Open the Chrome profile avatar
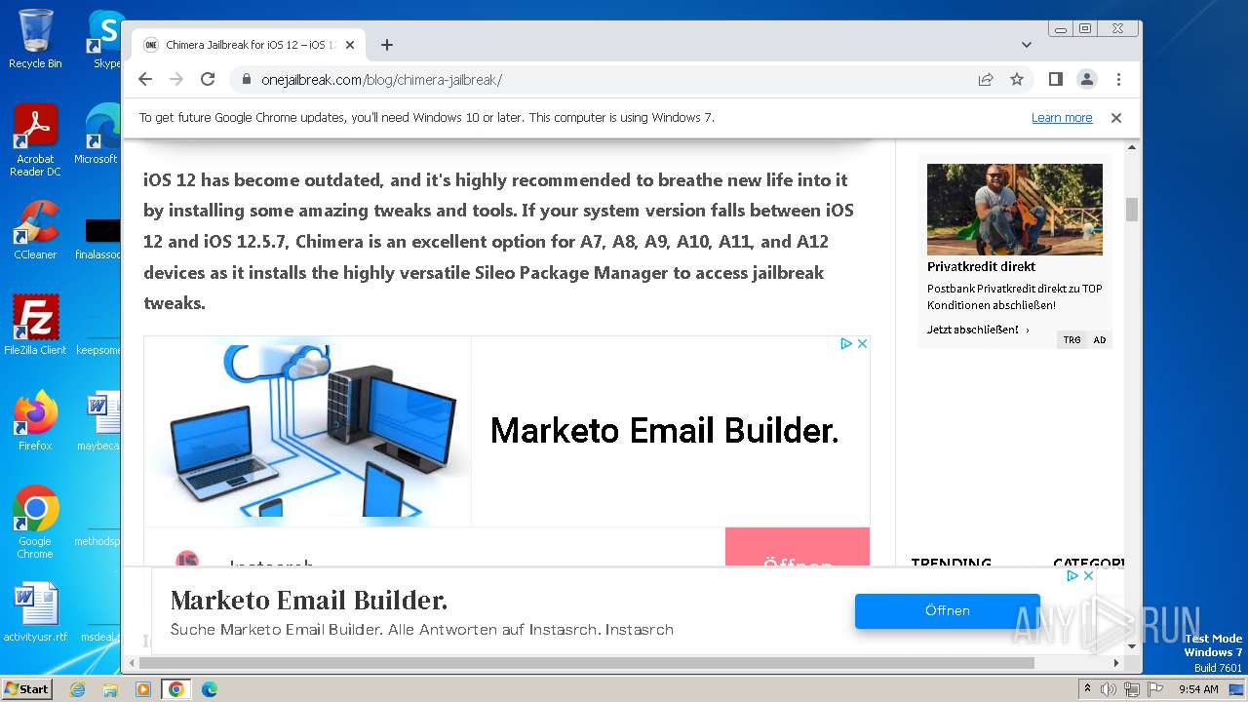Screen dimensions: 1248x702 tap(1087, 80)
